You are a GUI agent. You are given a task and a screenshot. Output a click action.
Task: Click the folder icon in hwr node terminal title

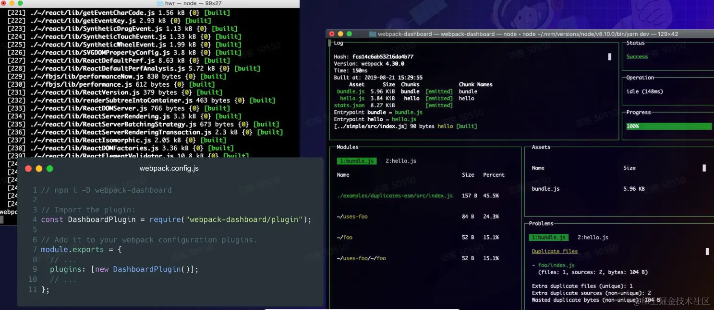160,3
